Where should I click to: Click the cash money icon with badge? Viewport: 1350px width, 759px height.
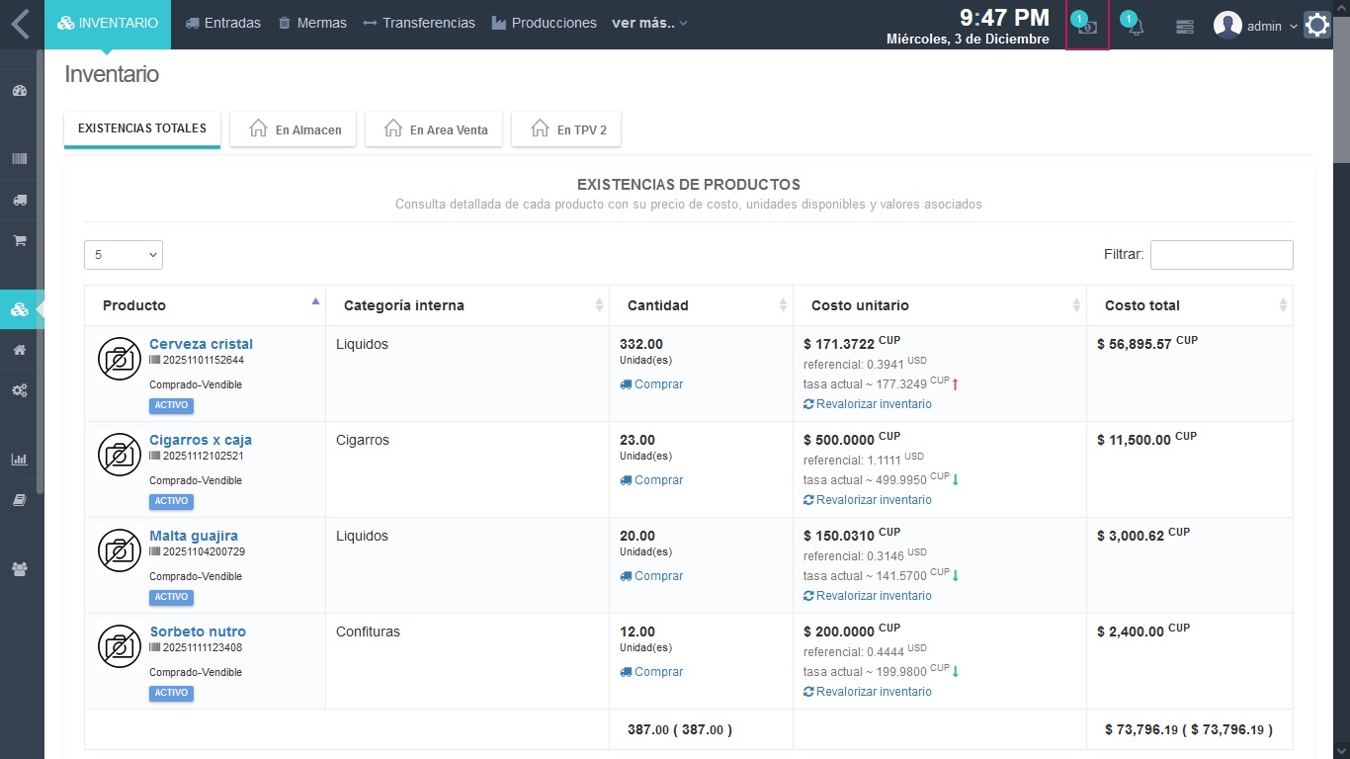click(1087, 27)
